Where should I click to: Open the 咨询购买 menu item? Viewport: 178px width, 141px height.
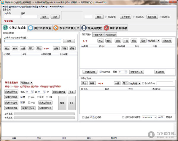click(57, 7)
